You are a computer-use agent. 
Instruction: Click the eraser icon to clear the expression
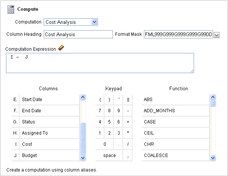[62, 48]
